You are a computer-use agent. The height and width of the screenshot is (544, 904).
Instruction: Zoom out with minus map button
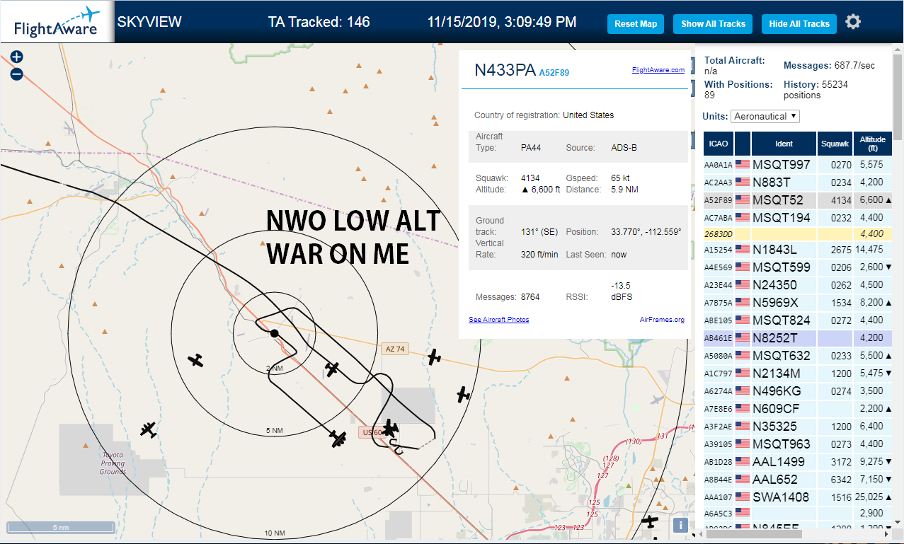tap(17, 74)
